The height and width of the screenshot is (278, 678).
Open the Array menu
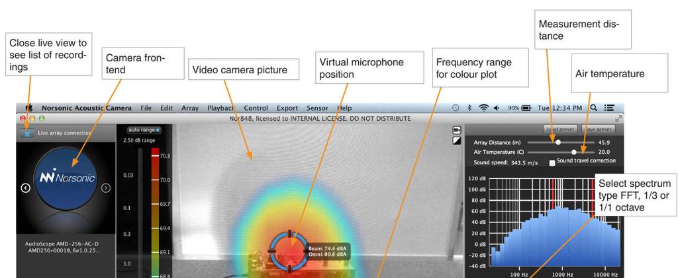tap(190, 108)
